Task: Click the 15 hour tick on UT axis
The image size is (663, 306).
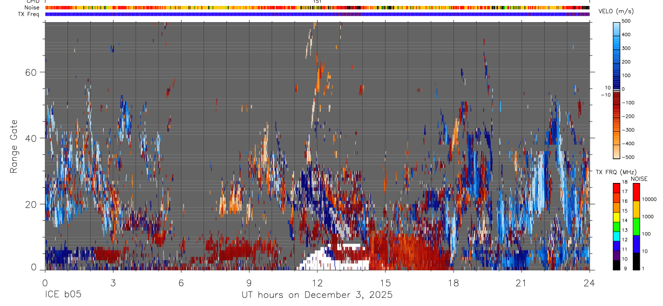Action: pyautogui.click(x=385, y=283)
